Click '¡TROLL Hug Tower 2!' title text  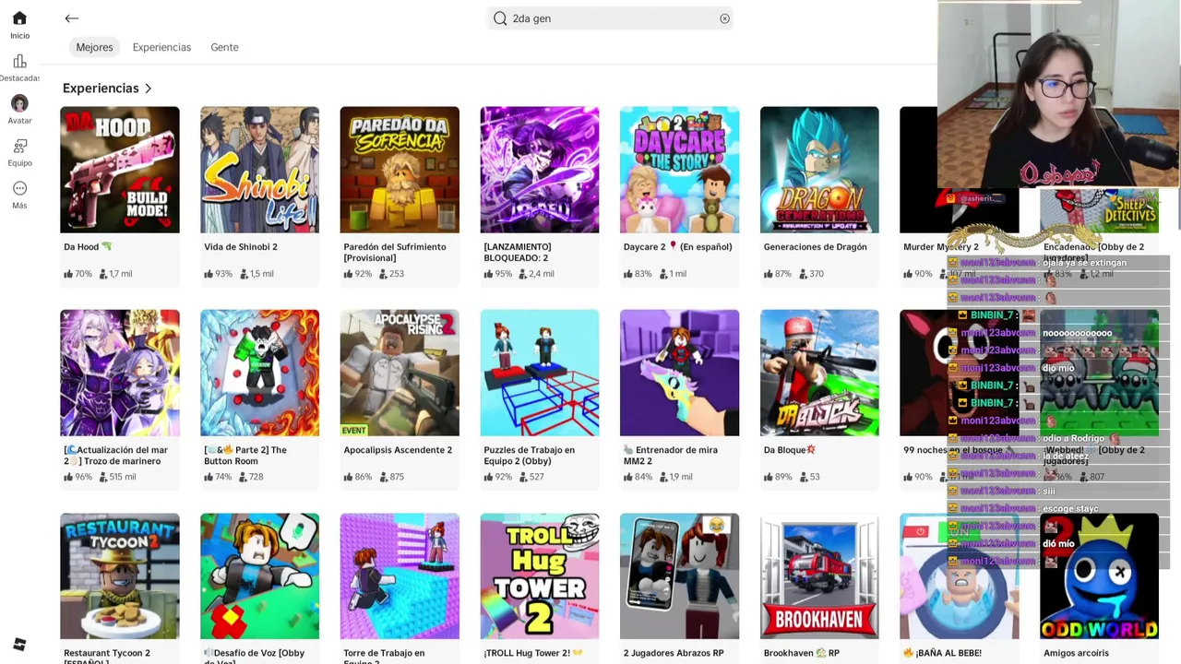click(533, 653)
